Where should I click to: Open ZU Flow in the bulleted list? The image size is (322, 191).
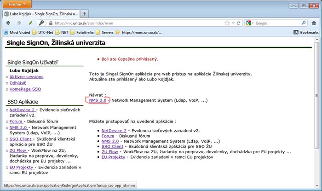click(x=110, y=152)
